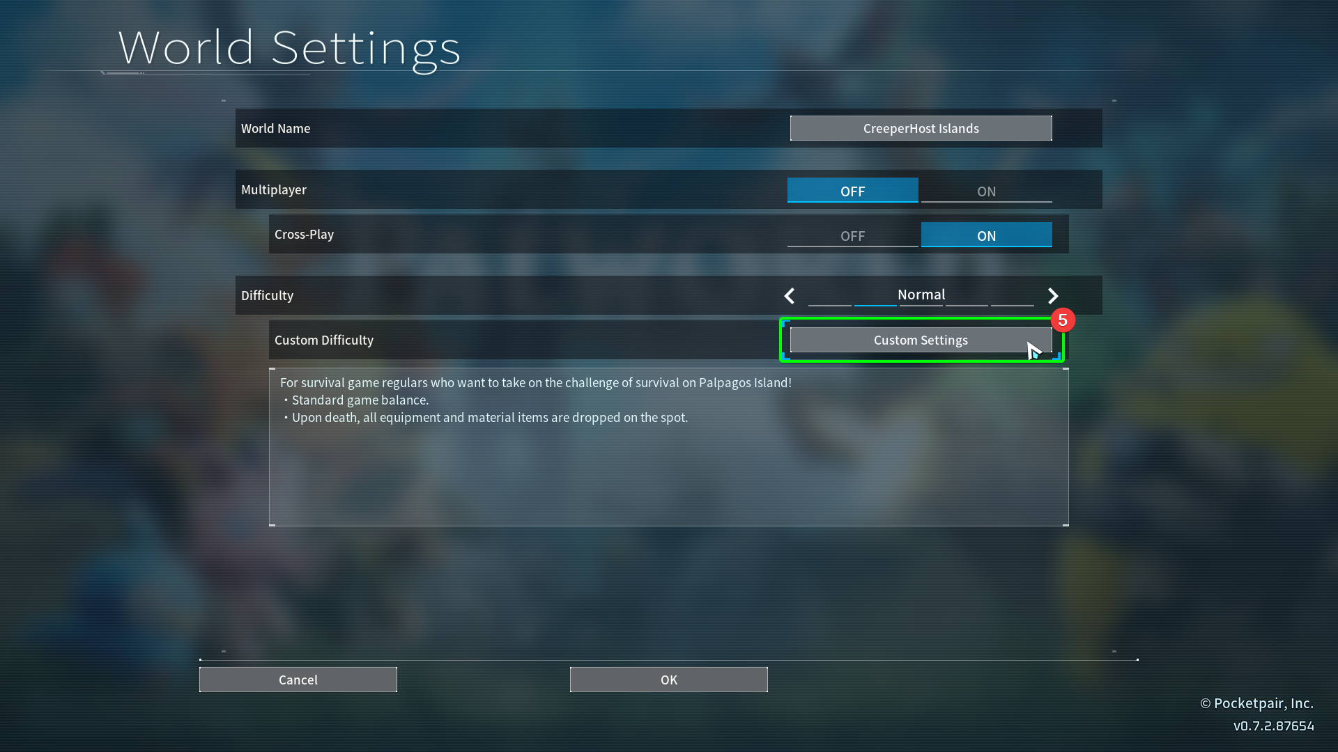Click the World Name field CreeperHost Islands
The width and height of the screenshot is (1338, 752).
(921, 128)
